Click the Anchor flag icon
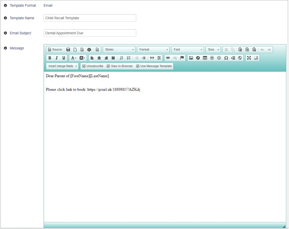The width and height of the screenshot is (289, 229). 182,58
